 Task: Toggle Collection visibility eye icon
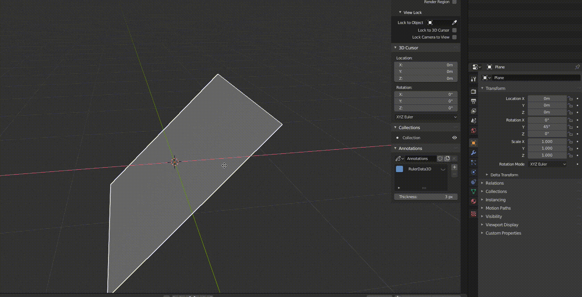coord(454,138)
